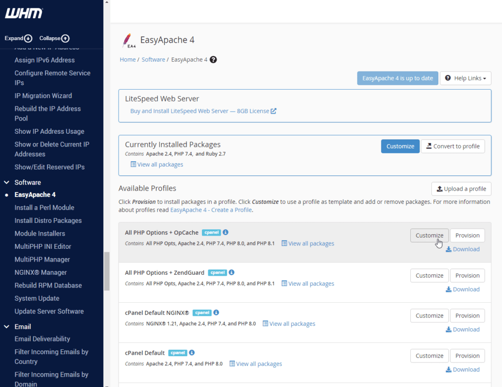Image resolution: width=502 pixels, height=387 pixels.
Task: Open Rebuild RPM Database
Action: coord(48,285)
